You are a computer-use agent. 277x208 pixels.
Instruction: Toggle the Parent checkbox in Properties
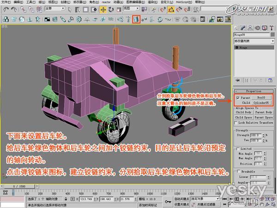tap(238, 98)
